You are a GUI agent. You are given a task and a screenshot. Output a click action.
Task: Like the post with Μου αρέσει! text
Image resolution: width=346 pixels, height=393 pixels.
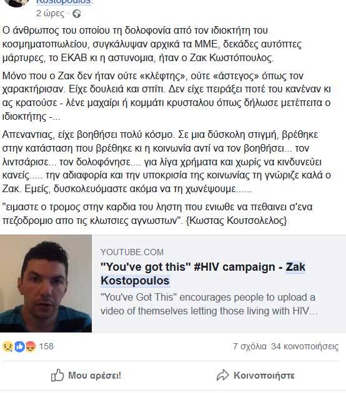(94, 376)
